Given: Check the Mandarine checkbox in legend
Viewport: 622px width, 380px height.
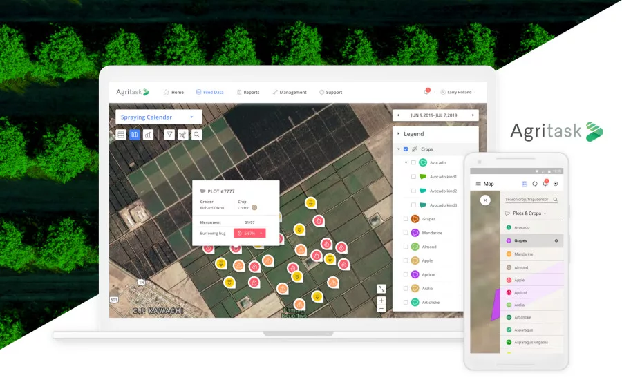Looking at the screenshot, I should (x=406, y=233).
